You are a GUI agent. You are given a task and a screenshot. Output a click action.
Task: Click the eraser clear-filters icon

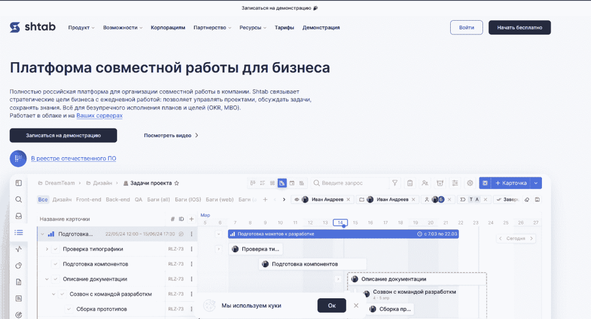pyautogui.click(x=526, y=200)
